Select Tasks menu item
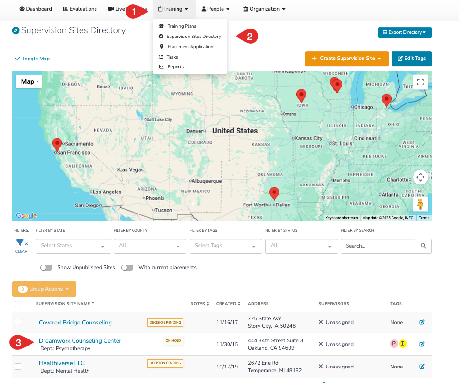Viewport: 459px width, 383px height. pyautogui.click(x=168, y=57)
